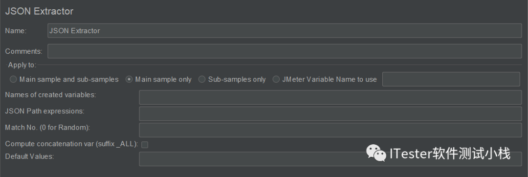Tick the Compute concatenation var checkbox
Screen dimensions: 528x177
coord(144,145)
